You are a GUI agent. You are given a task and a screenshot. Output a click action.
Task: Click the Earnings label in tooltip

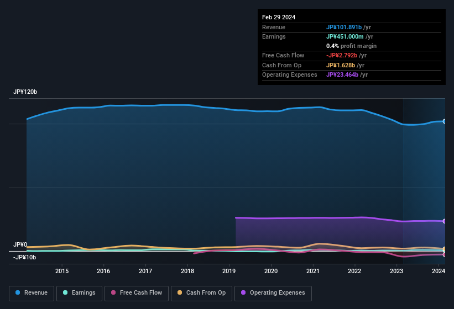274,36
